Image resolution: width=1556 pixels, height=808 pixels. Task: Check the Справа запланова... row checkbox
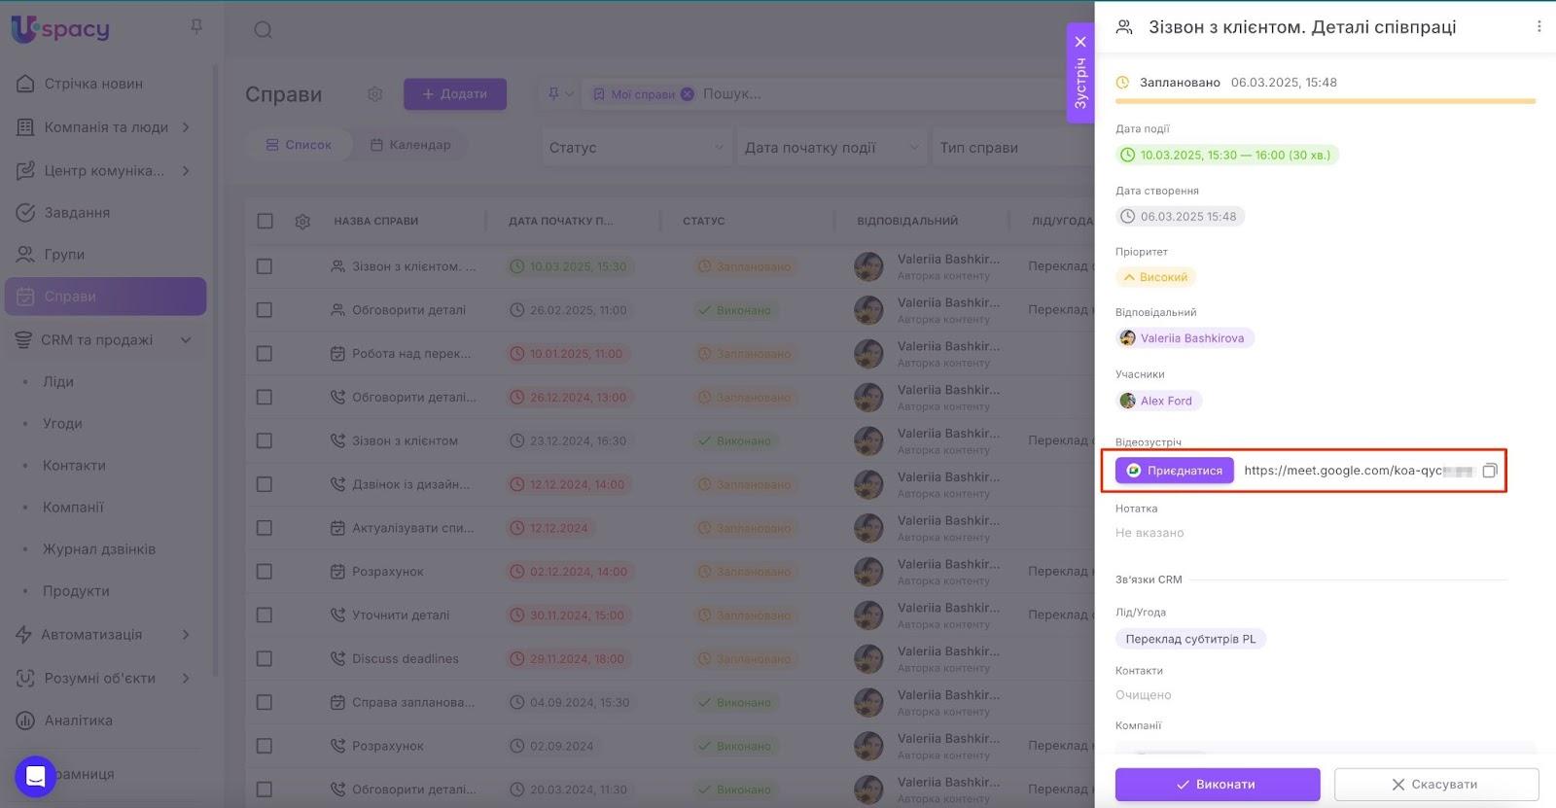[265, 702]
